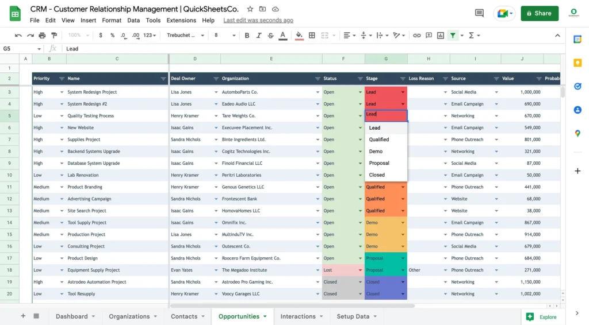
Task: Choose Demo from the stage list
Action: [386, 152]
